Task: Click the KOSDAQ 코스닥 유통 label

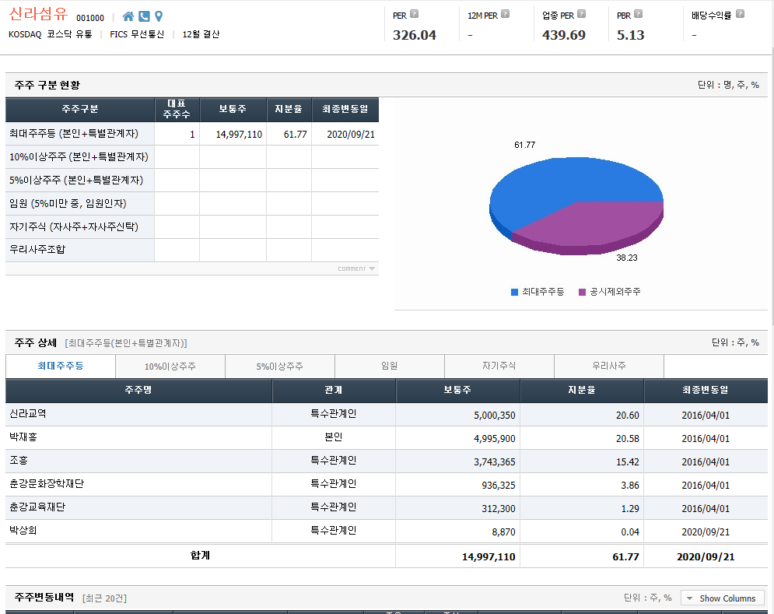Action: click(x=51, y=34)
